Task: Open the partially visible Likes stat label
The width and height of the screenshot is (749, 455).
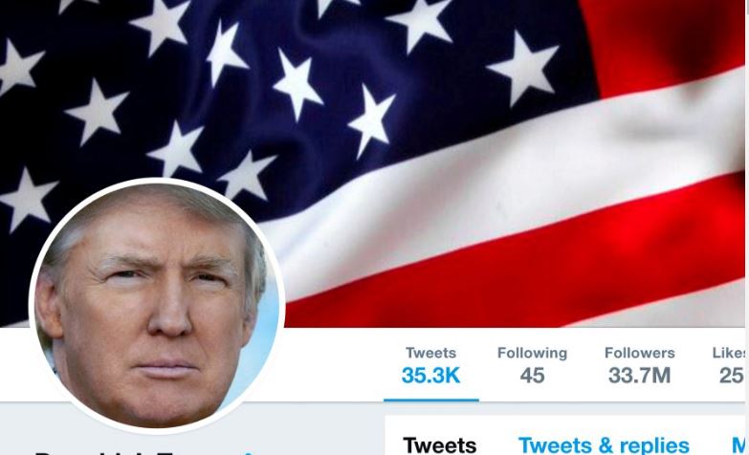Action: tap(729, 353)
